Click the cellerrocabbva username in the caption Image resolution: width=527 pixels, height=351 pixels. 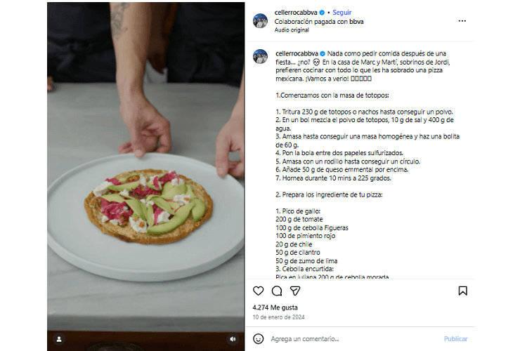[297, 53]
